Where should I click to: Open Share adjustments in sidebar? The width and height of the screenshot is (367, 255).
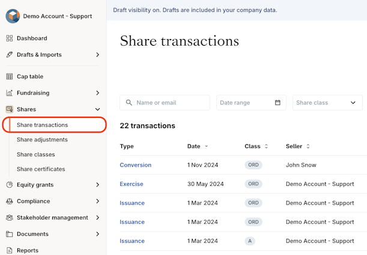pos(42,140)
